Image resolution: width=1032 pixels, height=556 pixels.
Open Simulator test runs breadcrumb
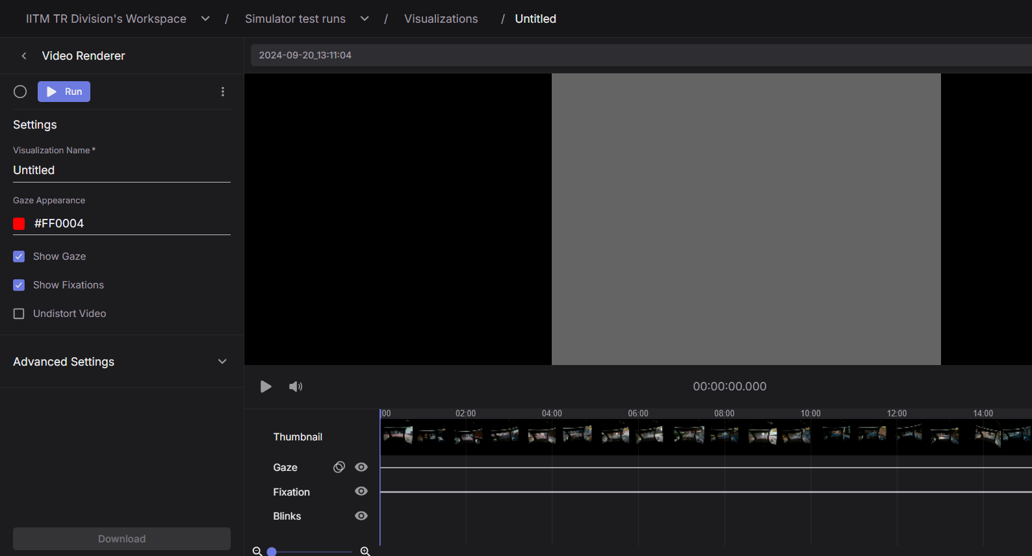pyautogui.click(x=295, y=19)
